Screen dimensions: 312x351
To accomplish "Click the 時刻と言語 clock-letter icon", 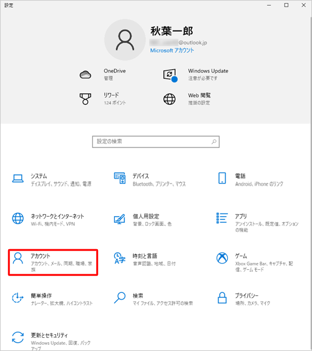I will tap(120, 258).
